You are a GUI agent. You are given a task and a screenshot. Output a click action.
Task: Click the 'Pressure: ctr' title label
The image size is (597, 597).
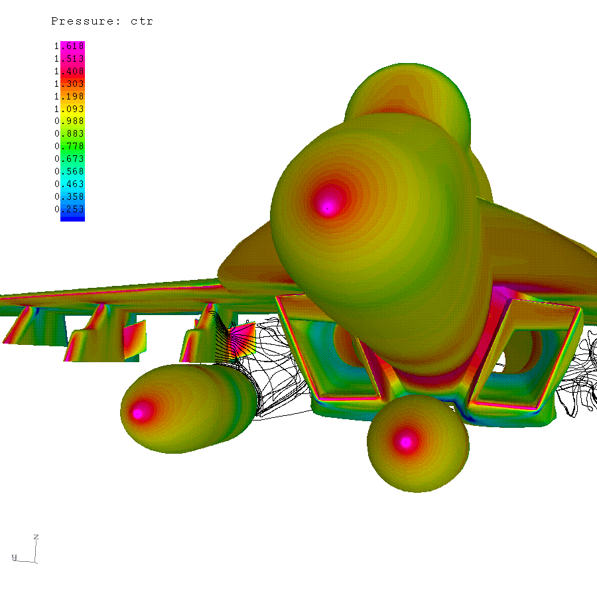[102, 21]
